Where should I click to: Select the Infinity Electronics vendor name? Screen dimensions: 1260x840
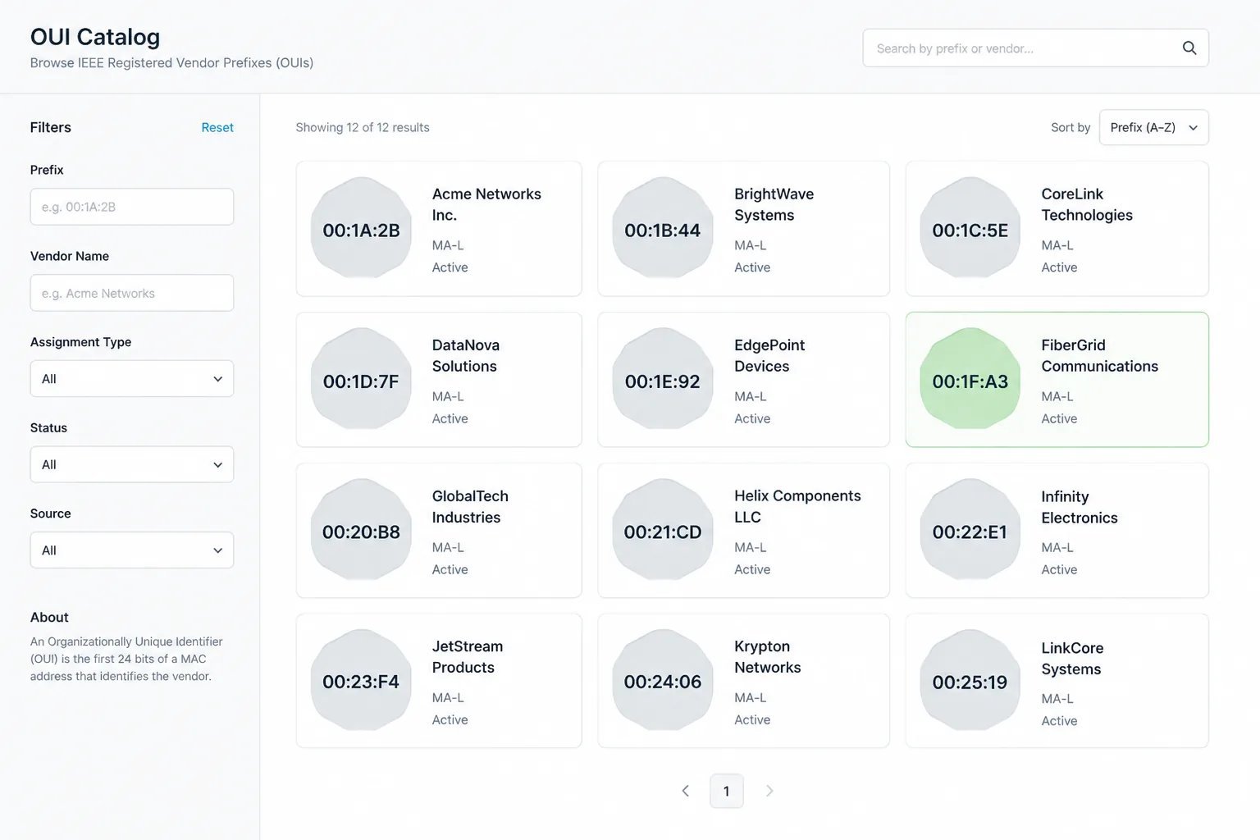[1080, 507]
